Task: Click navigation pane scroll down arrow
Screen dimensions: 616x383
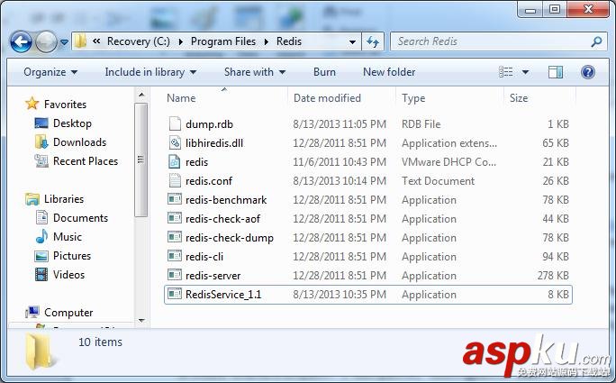Action: tap(141, 321)
